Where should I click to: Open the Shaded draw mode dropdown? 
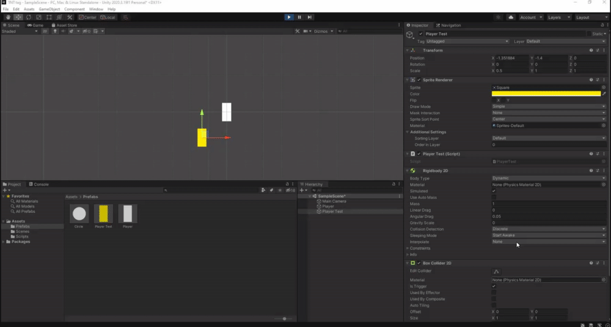(20, 31)
